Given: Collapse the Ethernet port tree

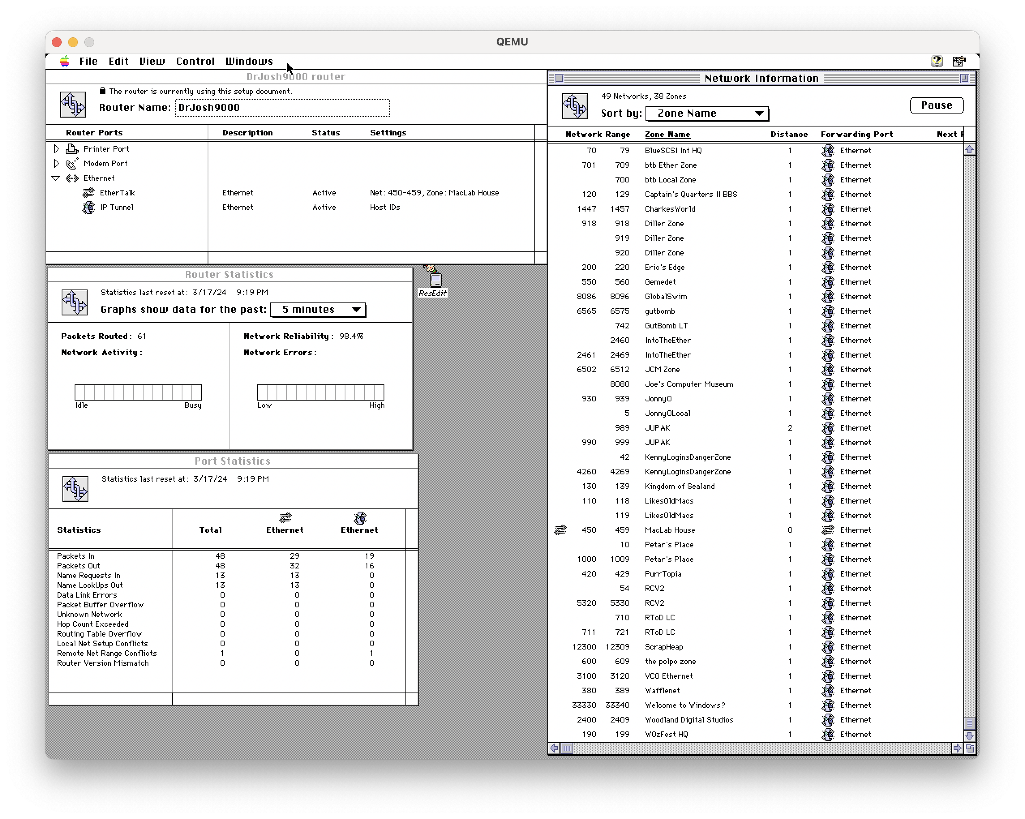Looking at the screenshot, I should tap(56, 178).
